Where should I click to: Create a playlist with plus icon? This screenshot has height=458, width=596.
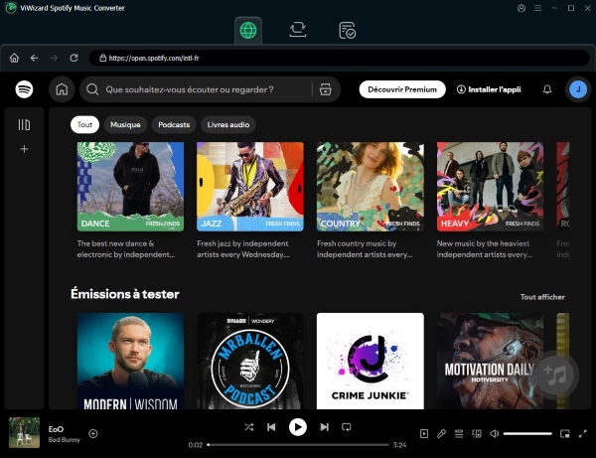pos(24,149)
